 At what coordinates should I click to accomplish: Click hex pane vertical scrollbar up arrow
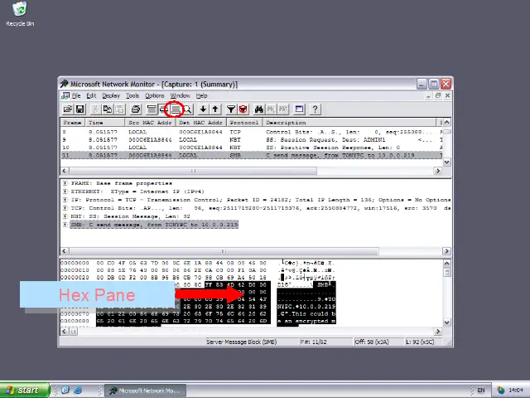pyautogui.click(x=447, y=264)
